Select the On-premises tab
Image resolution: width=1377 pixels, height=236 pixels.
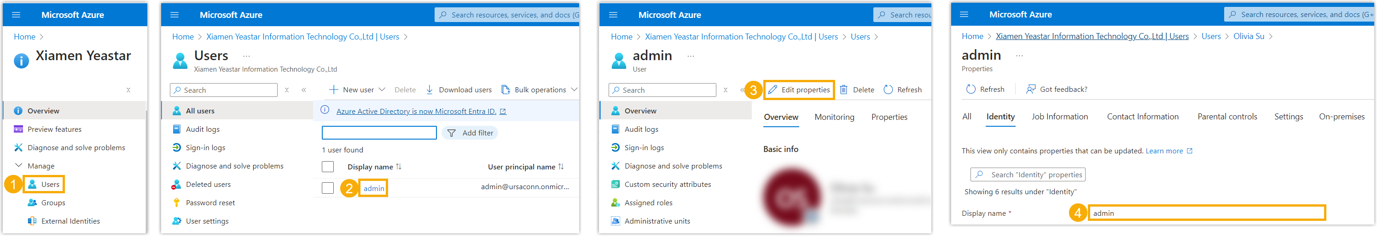click(x=1341, y=117)
